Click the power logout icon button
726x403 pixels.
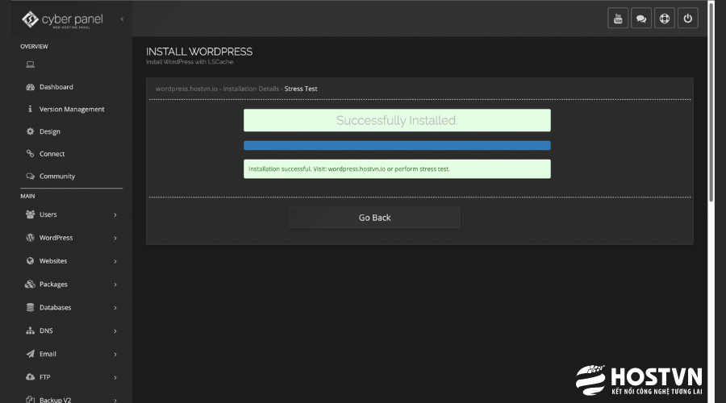click(688, 19)
